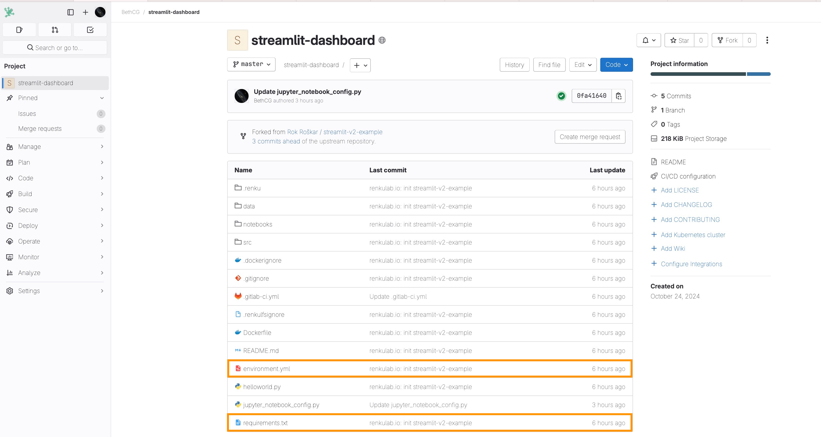821x437 pixels.
Task: Click the passed pipeline status icon
Action: tap(561, 96)
